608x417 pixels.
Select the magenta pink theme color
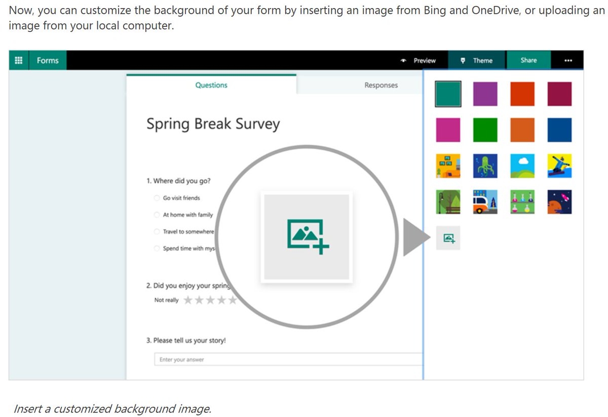click(448, 130)
